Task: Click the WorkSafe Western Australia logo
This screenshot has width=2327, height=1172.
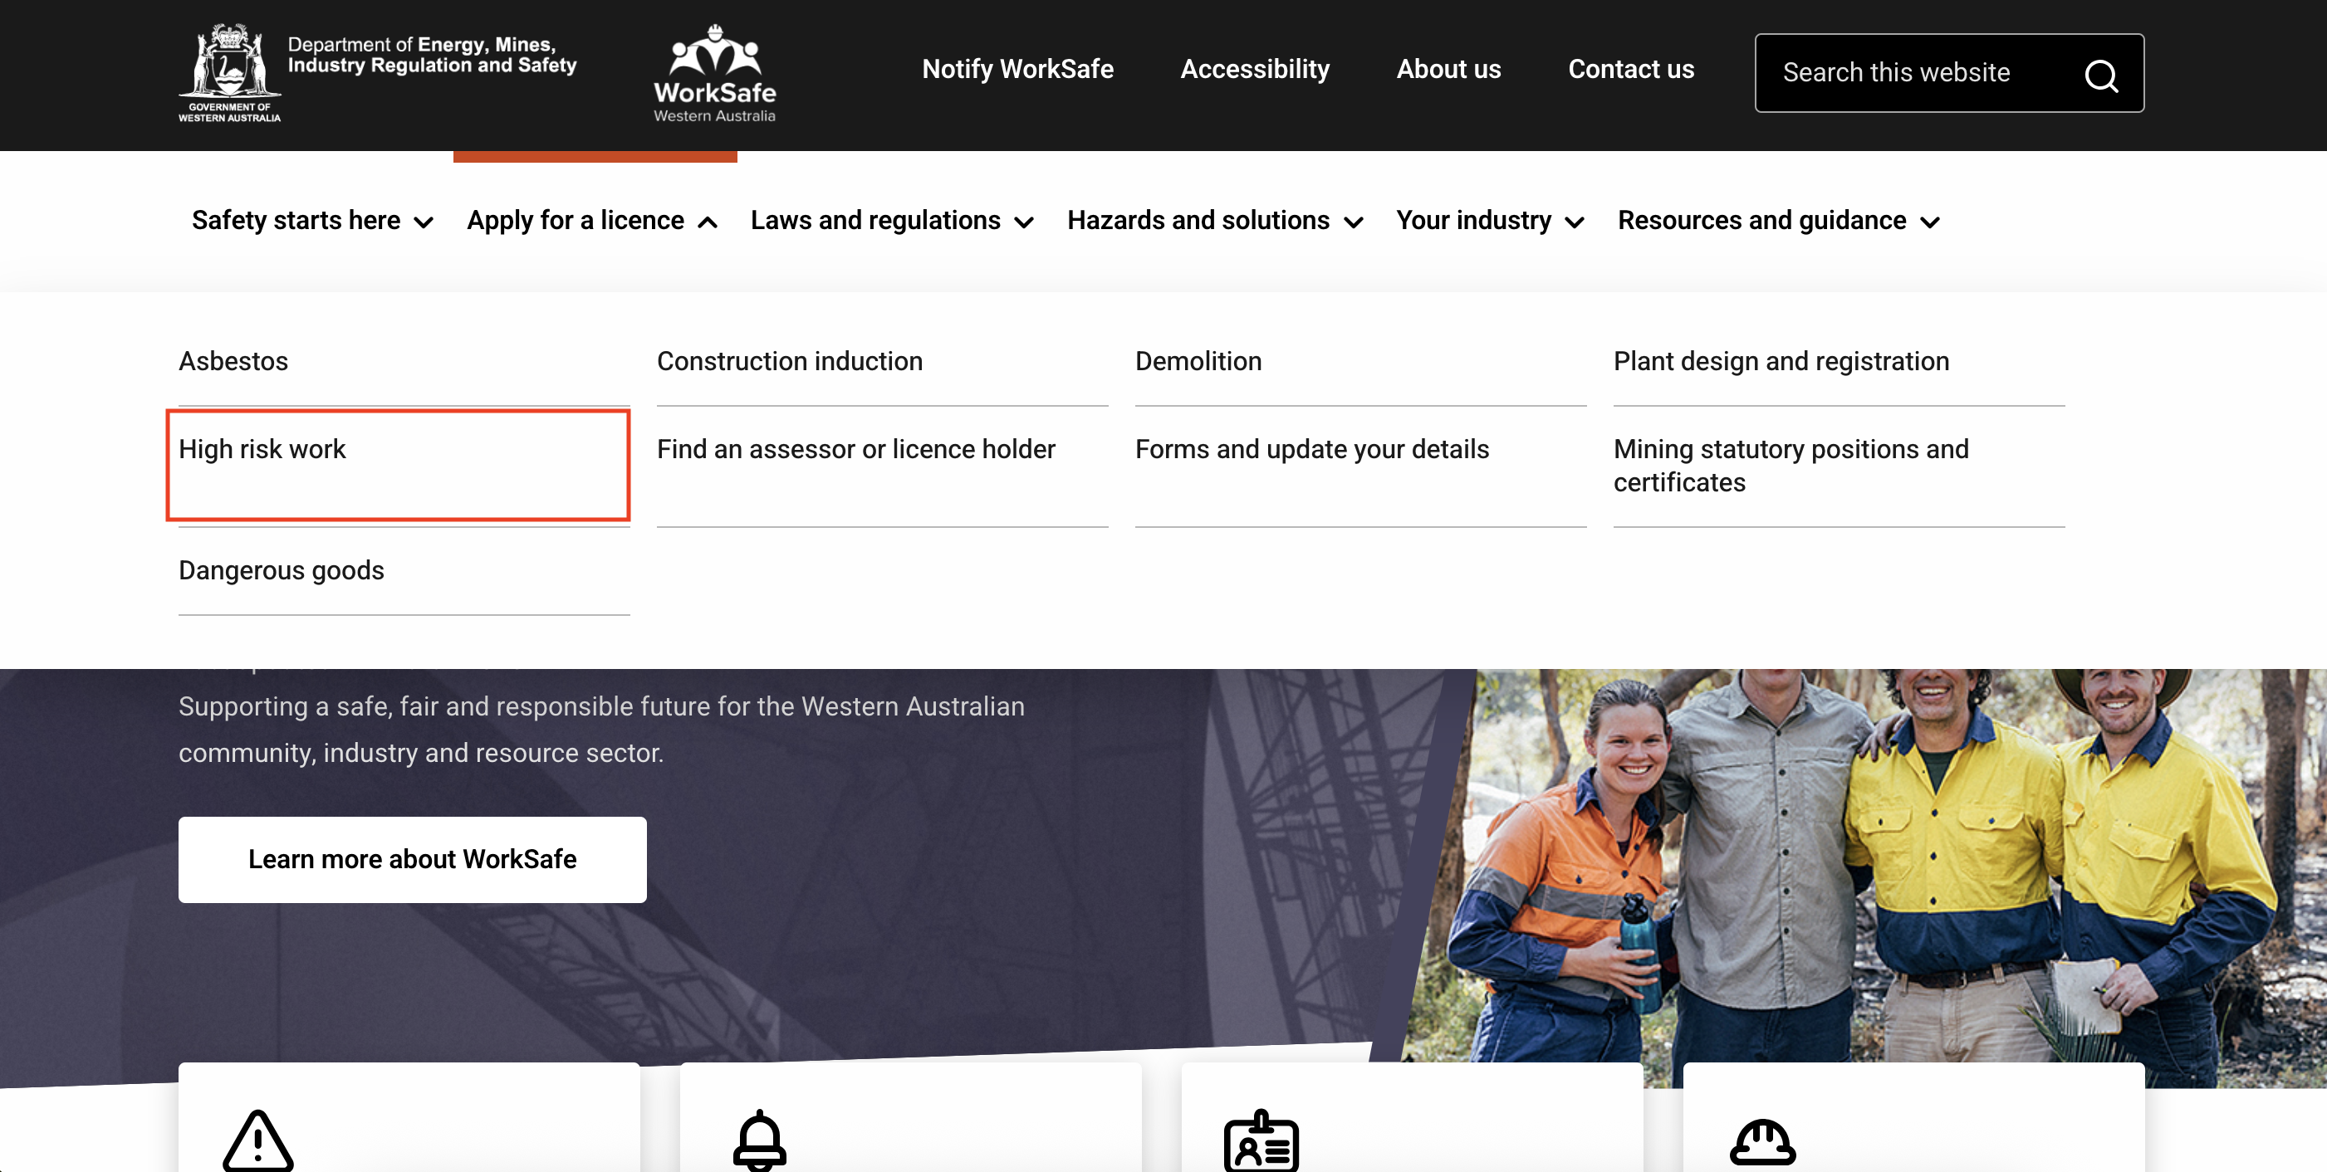Action: (713, 74)
